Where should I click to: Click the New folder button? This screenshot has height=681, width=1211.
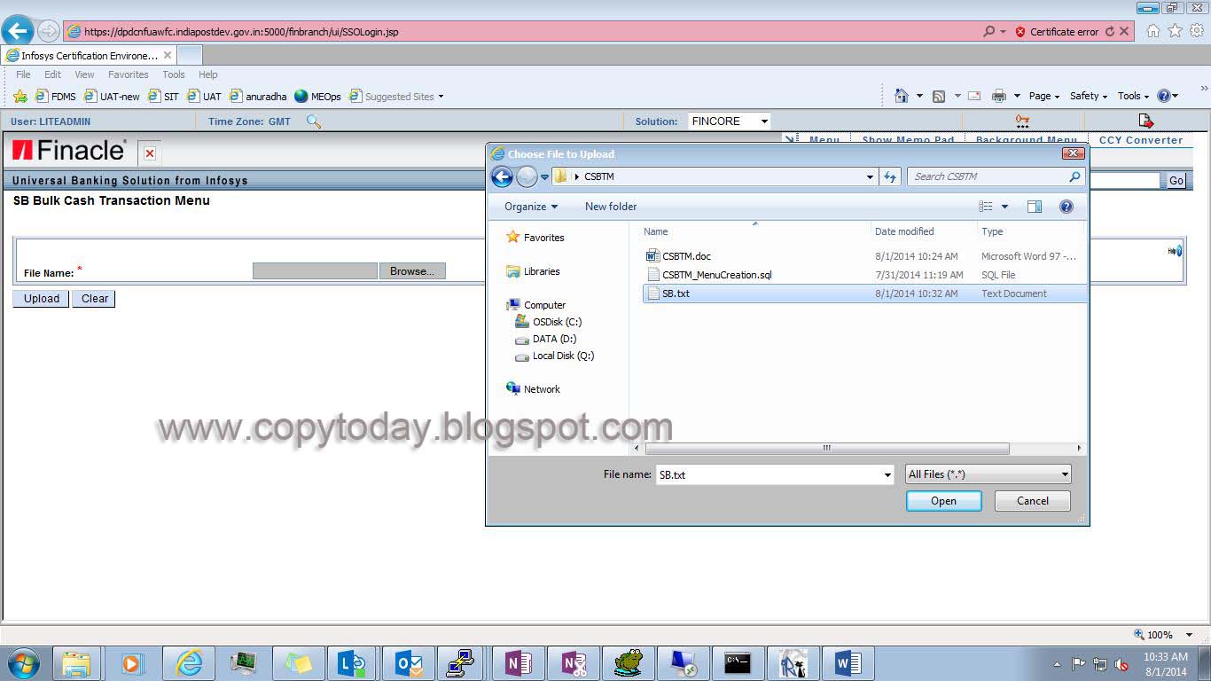point(611,207)
